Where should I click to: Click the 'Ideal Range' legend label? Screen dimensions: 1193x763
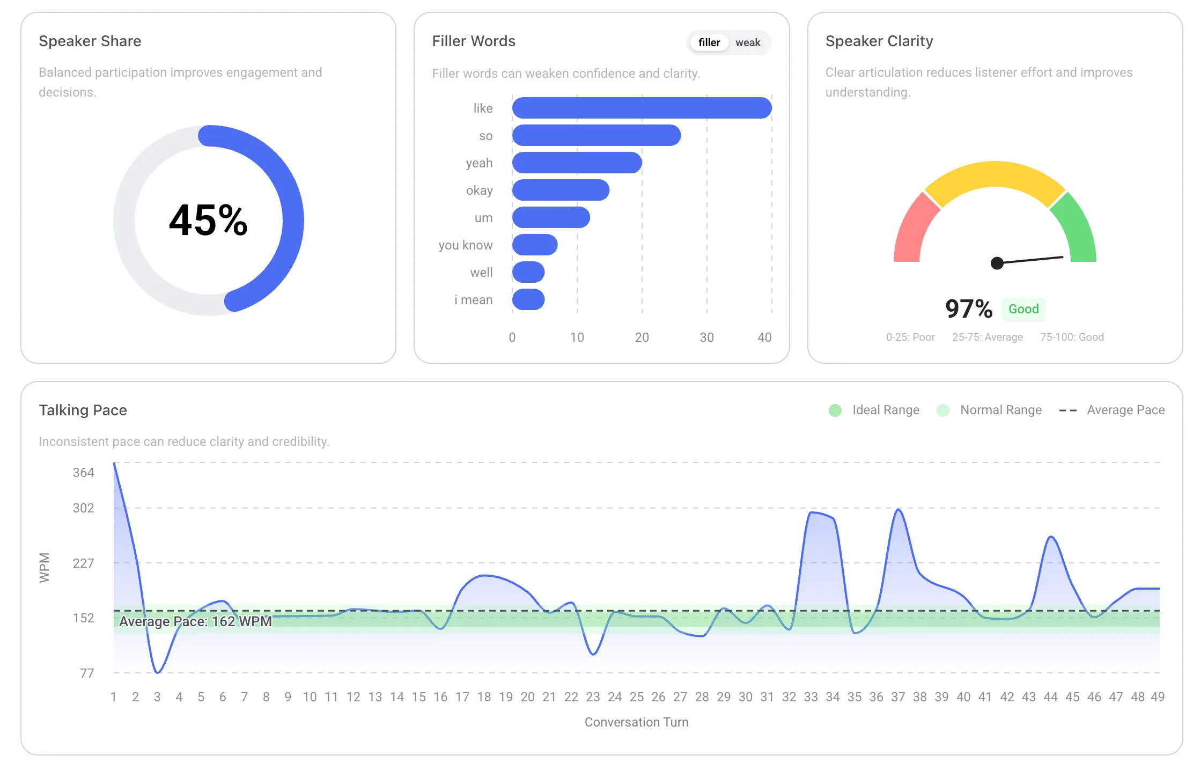coord(886,410)
